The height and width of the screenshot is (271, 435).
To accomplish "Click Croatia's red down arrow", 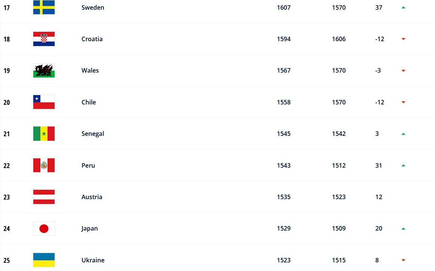I will click(x=403, y=39).
